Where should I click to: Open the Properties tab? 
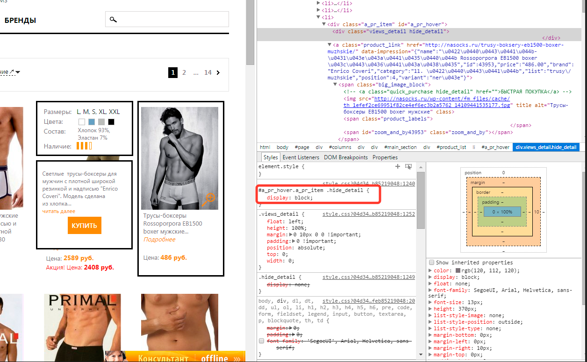click(x=385, y=157)
